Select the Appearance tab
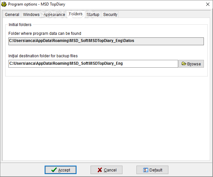 click(x=54, y=15)
